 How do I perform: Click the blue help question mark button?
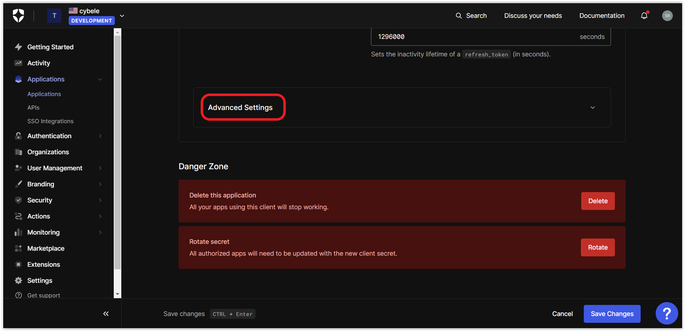[666, 314]
